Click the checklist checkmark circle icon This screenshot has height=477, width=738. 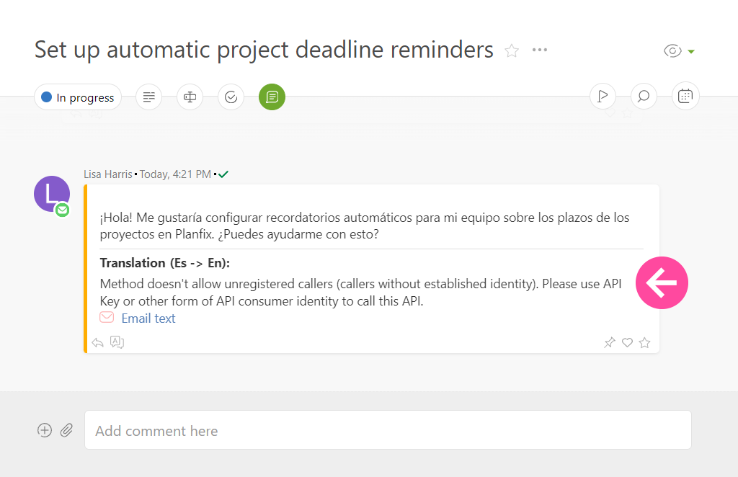tap(231, 97)
